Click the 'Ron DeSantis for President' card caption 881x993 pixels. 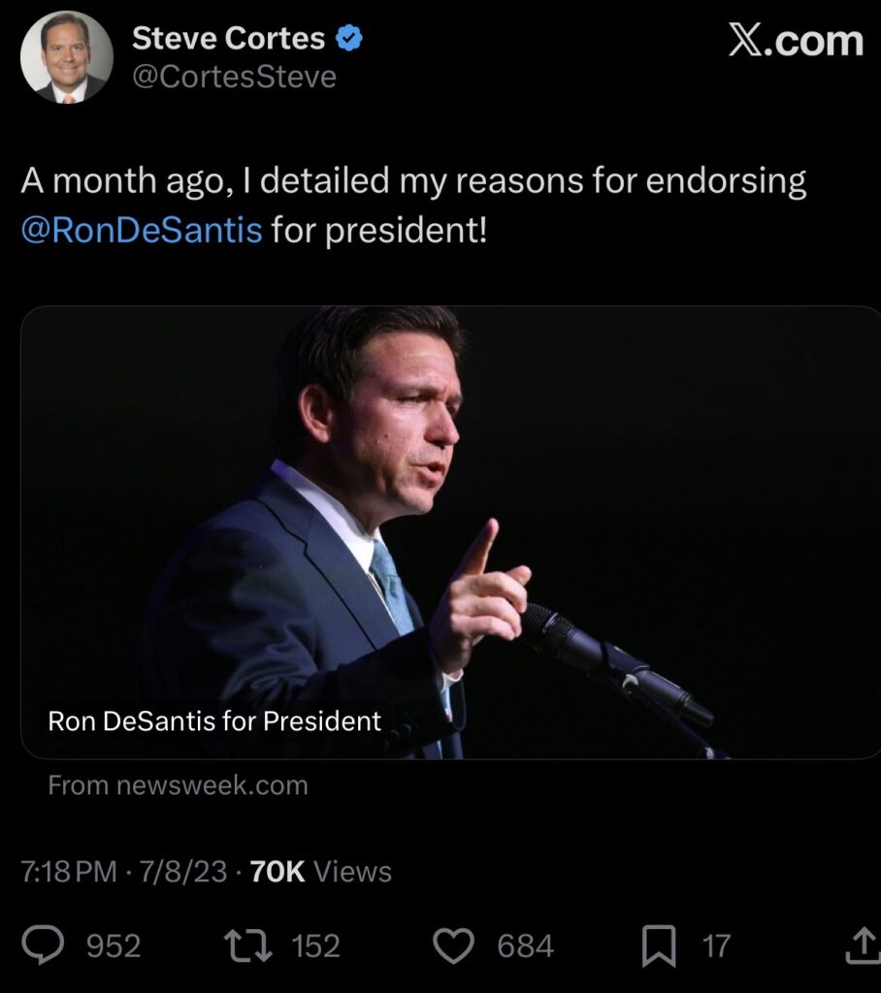coord(214,721)
